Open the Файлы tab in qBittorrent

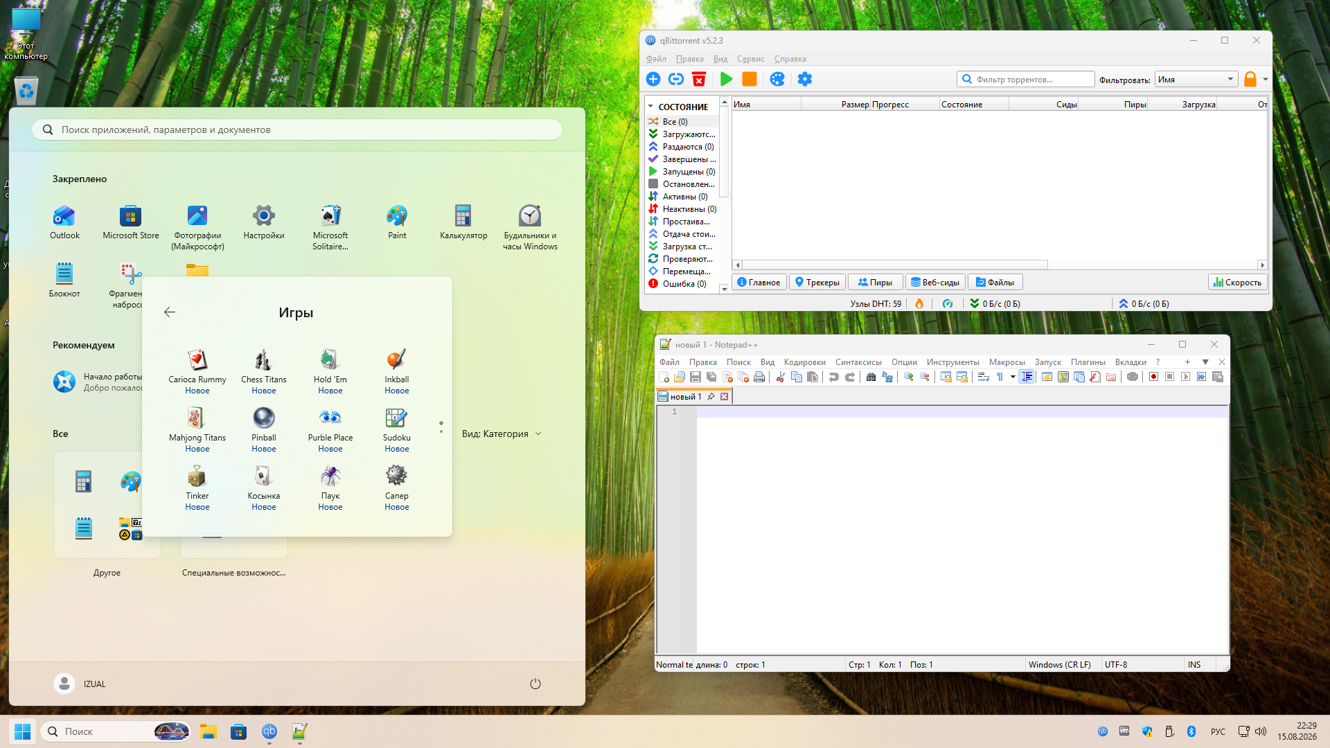point(995,282)
